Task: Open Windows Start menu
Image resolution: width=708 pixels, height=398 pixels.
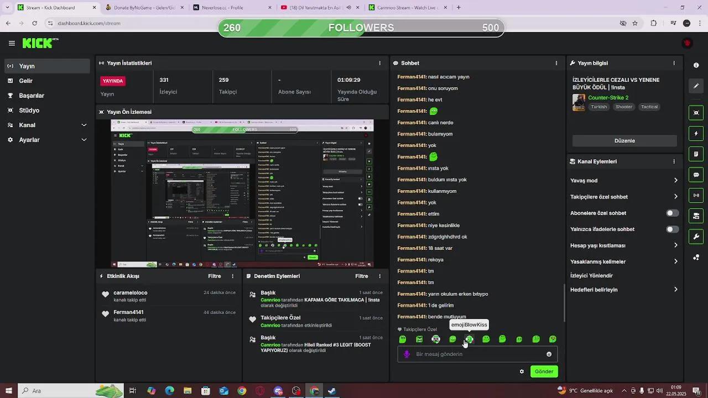Action: [9, 391]
